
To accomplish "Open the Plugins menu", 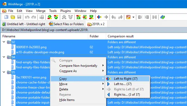I will tap(66, 11).
